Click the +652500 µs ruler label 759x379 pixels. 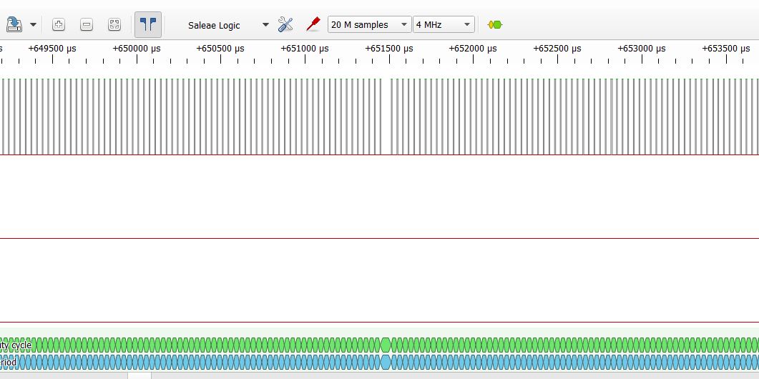(x=557, y=49)
